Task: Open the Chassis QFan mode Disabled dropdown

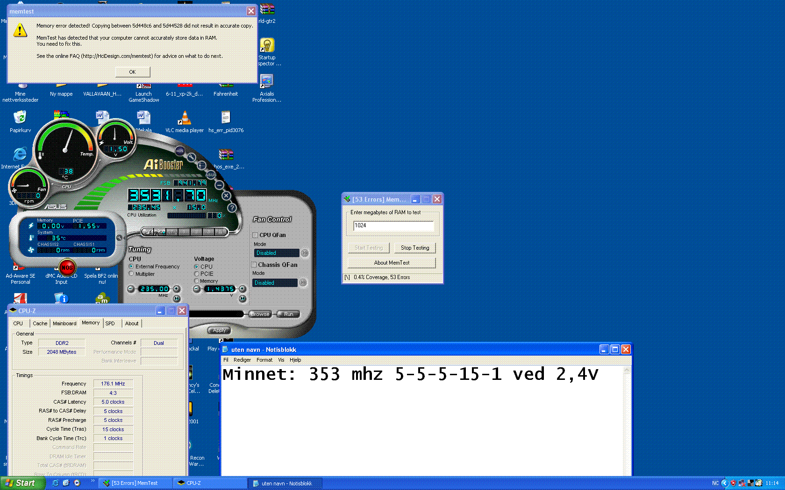Action: (x=275, y=283)
